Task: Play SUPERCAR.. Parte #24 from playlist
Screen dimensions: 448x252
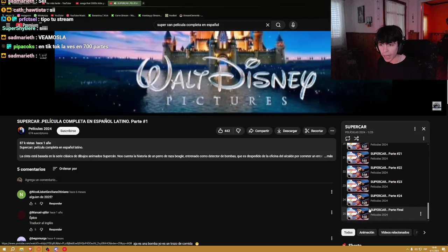Action: tap(385, 199)
